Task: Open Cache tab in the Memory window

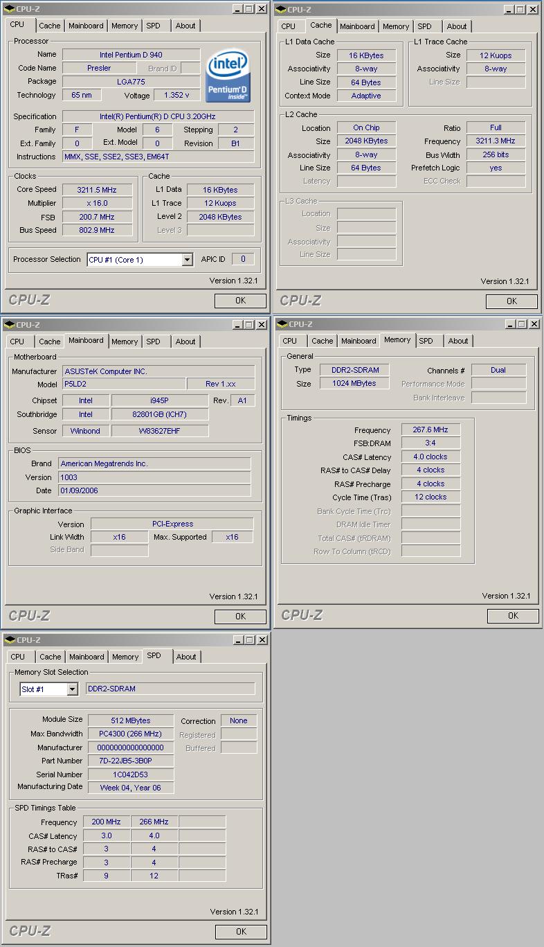Action: click(322, 341)
